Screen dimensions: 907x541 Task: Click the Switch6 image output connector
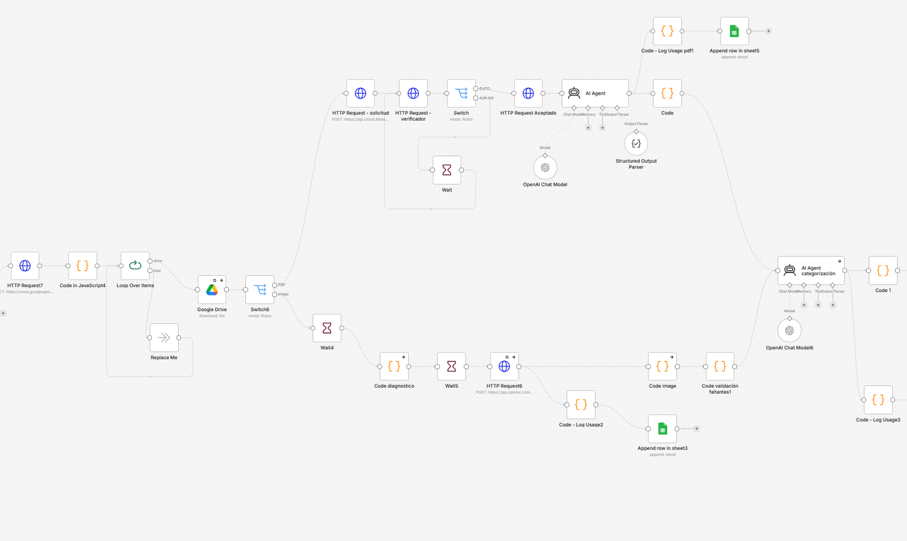tap(275, 295)
